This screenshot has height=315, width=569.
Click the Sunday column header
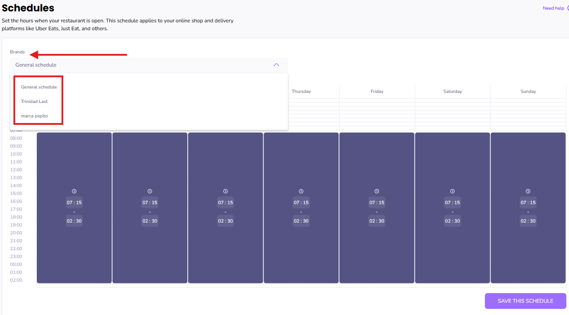528,91
